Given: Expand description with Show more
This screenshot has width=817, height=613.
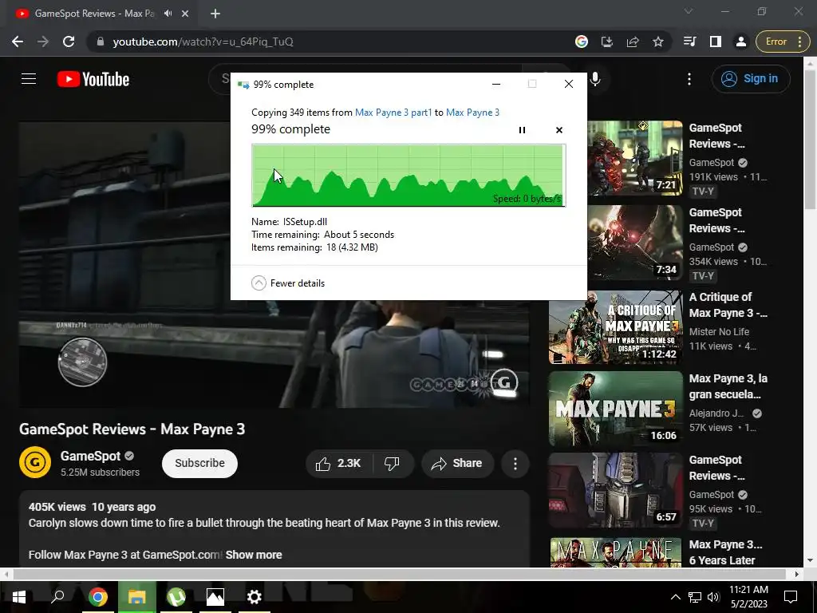Looking at the screenshot, I should pos(254,556).
